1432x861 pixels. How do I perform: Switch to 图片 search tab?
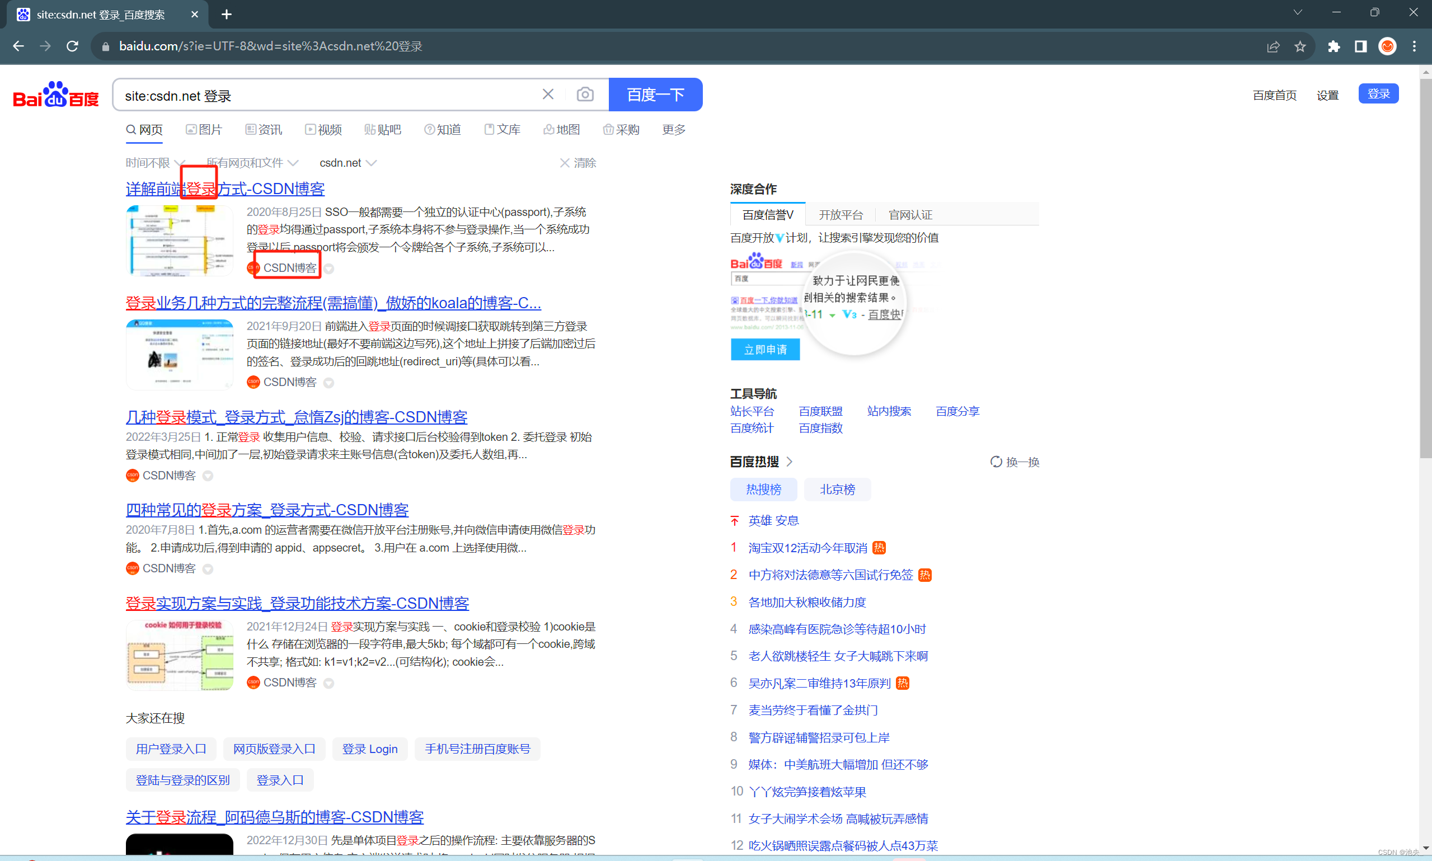[x=204, y=129]
